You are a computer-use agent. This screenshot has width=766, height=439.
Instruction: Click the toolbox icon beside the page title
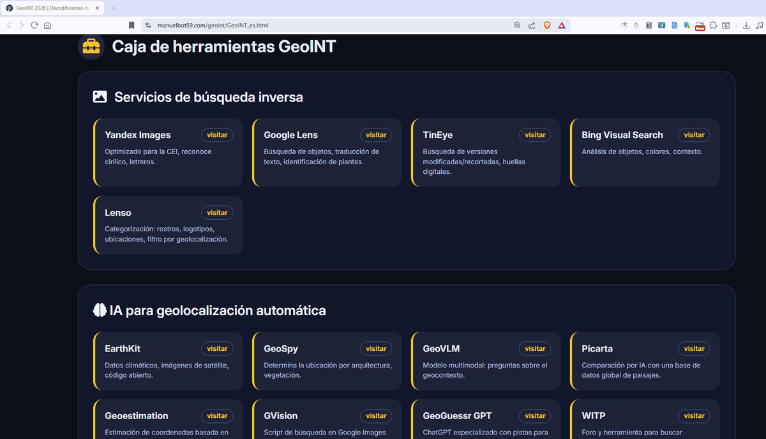tap(91, 47)
